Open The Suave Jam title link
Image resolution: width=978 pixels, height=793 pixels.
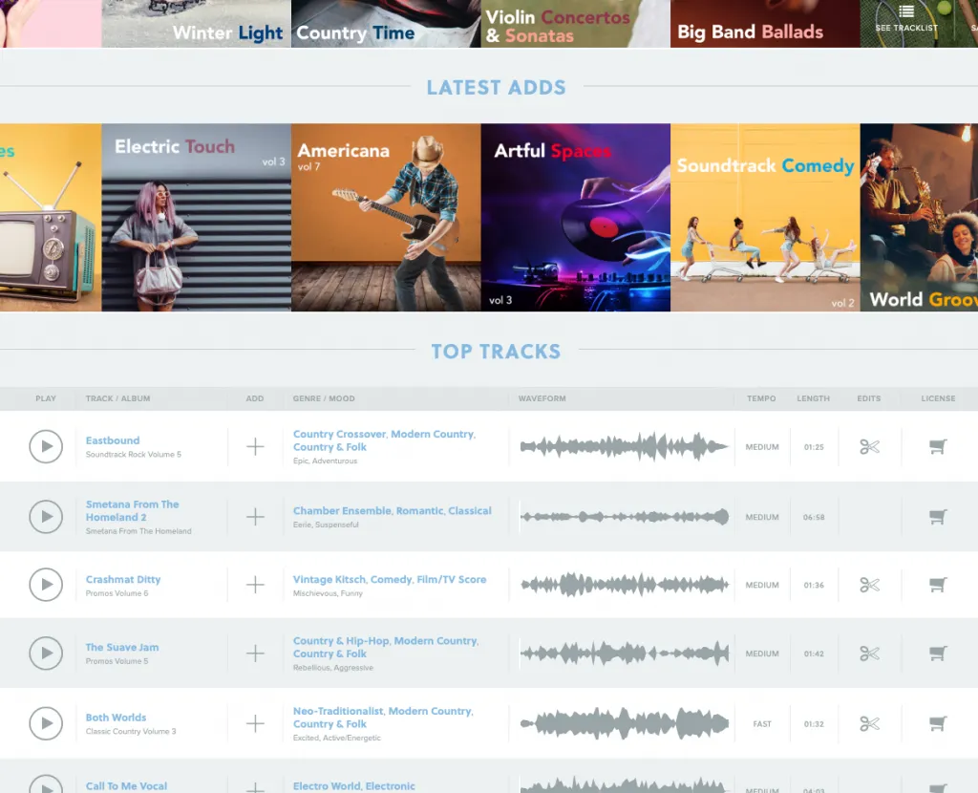(x=122, y=647)
